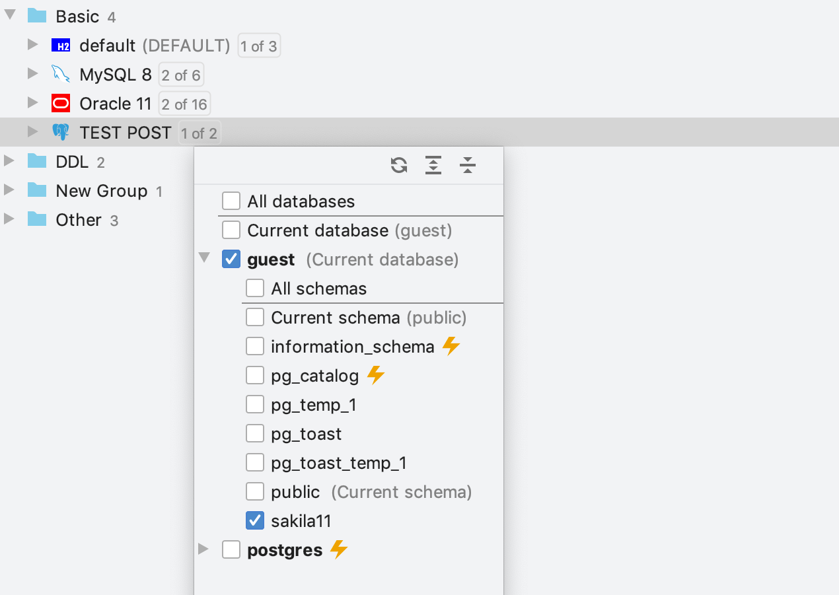
Task: Click the H2 default data source icon
Action: 61,46
